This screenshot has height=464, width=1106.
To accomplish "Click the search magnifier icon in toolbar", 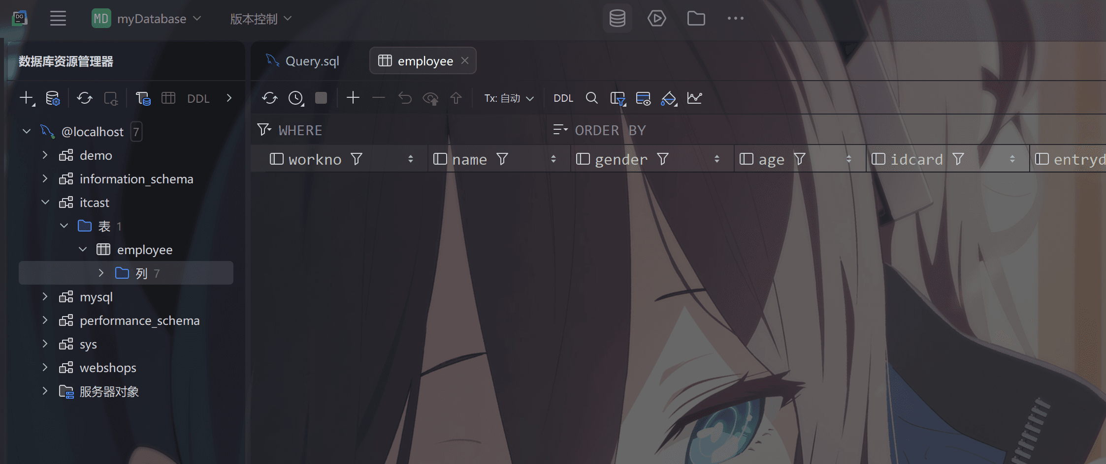I will point(591,98).
